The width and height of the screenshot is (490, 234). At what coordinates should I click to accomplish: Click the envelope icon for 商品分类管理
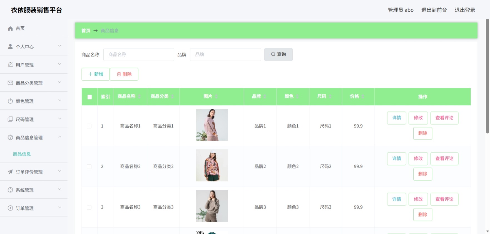tap(10, 83)
